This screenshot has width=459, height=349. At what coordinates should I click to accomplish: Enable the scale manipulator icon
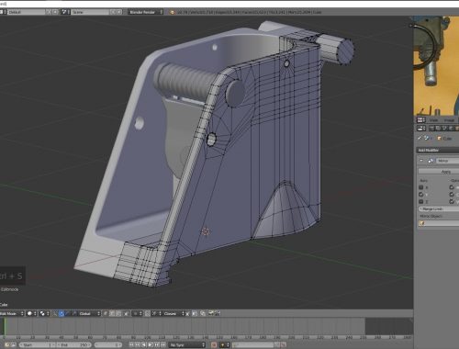point(74,313)
